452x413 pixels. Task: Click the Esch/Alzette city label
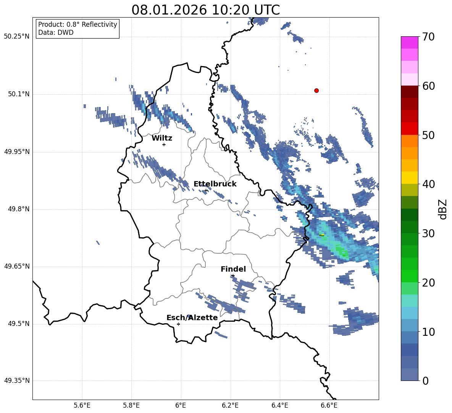point(192,317)
